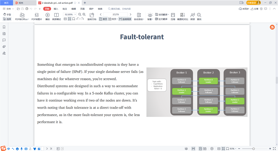
Task: Rotate view counterclockwise
Action: pos(78,19)
